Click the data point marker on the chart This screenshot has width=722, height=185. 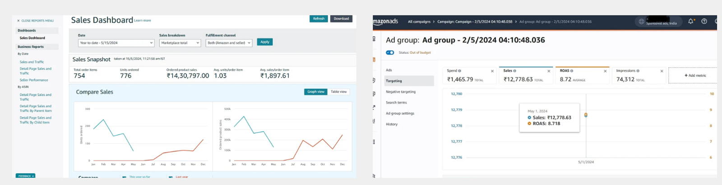586,115
